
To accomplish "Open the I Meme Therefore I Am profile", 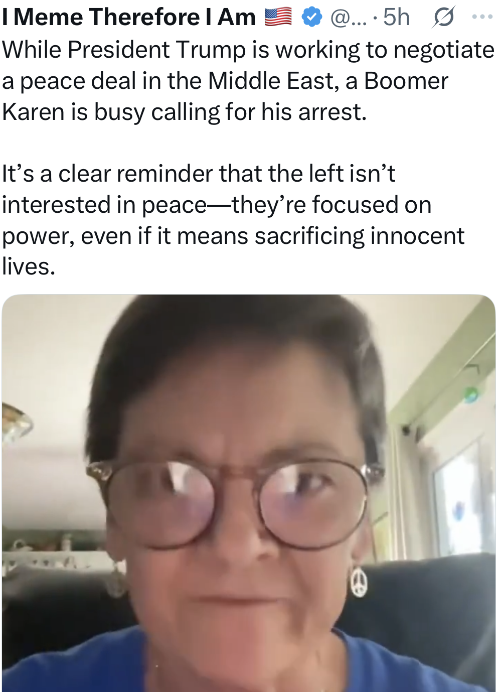I will [x=129, y=17].
